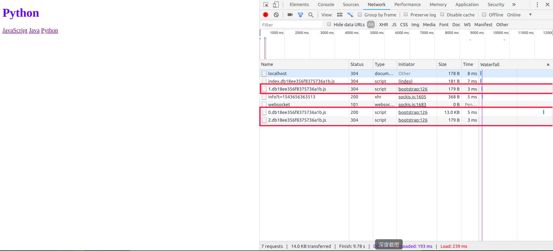Screen dimensions: 553x251
Task: Sort requests by Status column
Action: pyautogui.click(x=361, y=64)
